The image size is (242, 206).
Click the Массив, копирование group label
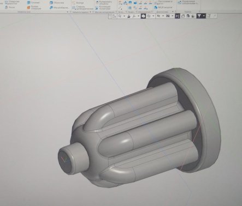[104, 12]
